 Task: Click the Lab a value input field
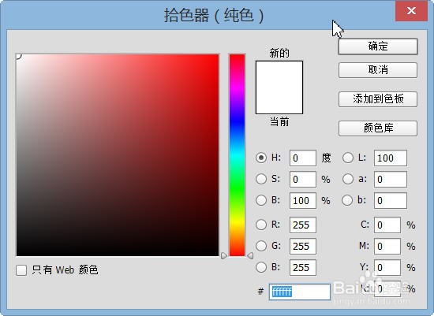[x=391, y=179]
